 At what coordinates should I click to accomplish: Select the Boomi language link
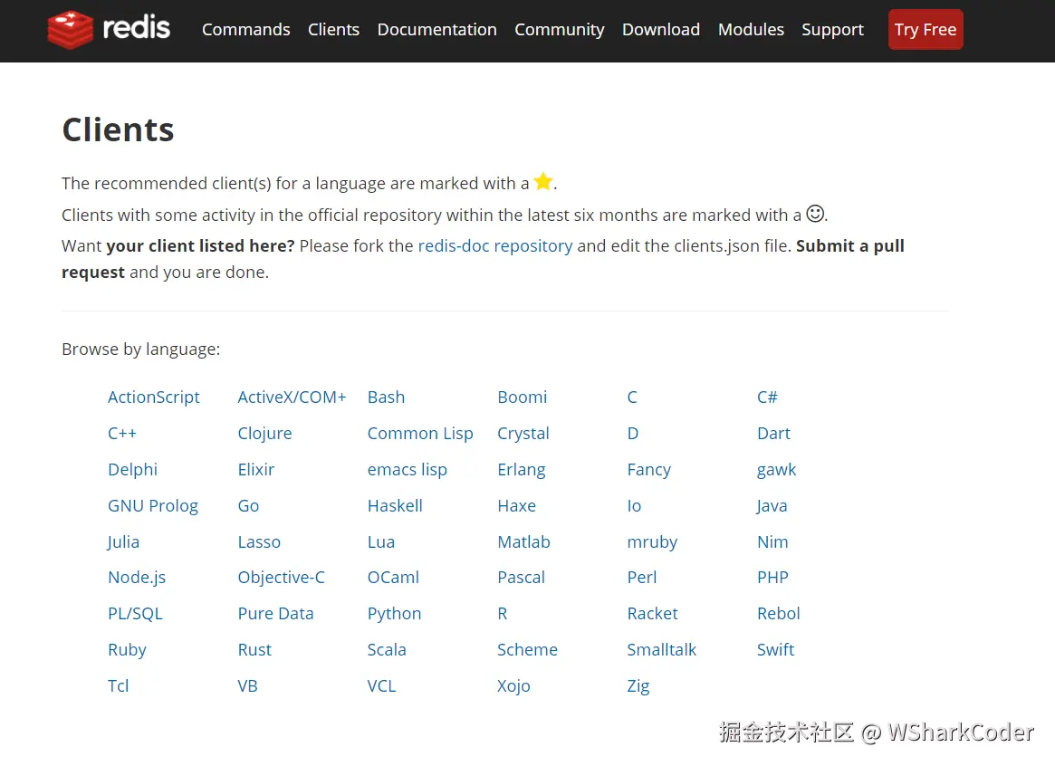(523, 397)
